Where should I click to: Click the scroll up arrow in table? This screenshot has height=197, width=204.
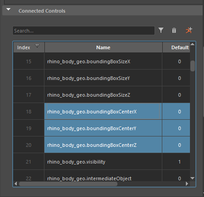[x=193, y=44]
